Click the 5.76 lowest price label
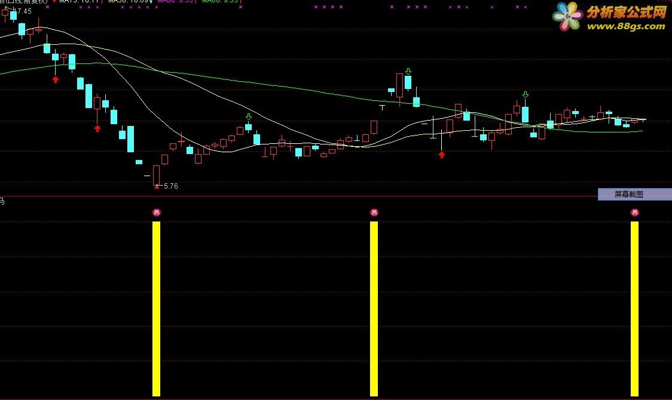Viewport: 672px width, 400px height. (x=170, y=186)
